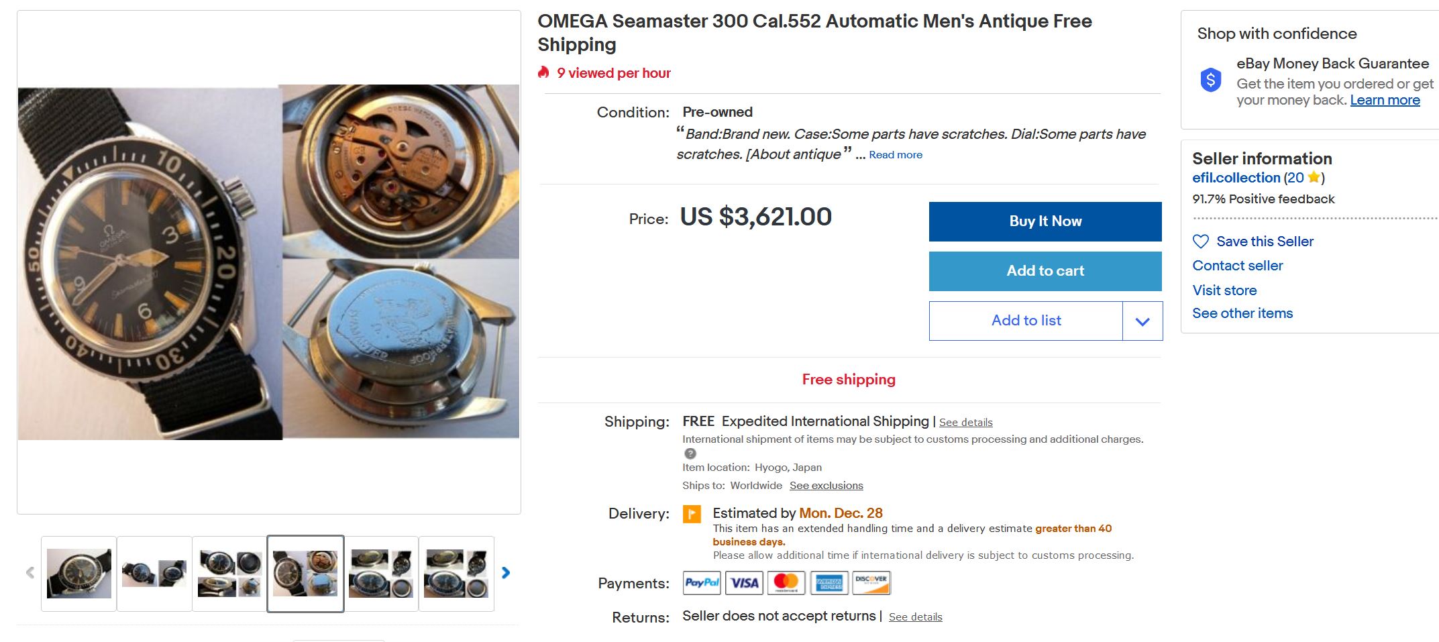Click the Add to list button

coord(1026,321)
